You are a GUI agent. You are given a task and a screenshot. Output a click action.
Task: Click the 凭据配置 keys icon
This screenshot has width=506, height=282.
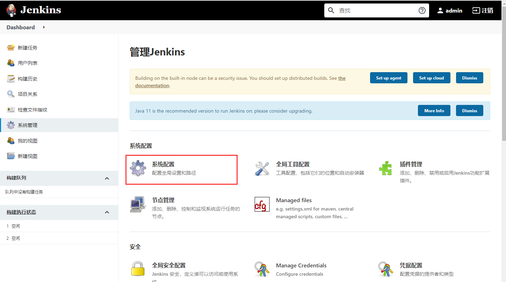click(x=386, y=269)
